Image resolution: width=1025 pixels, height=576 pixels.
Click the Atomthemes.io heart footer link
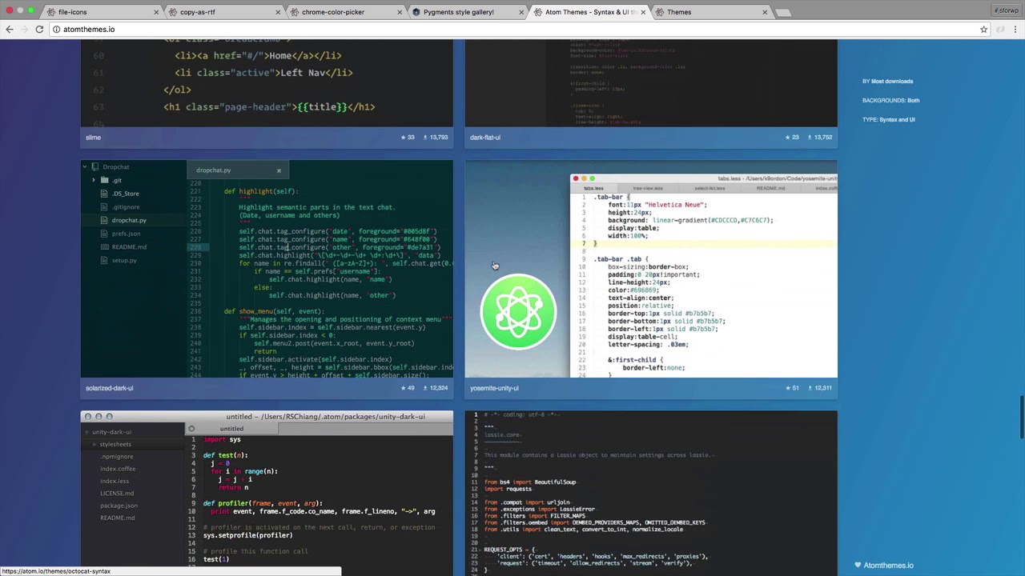coord(884,565)
